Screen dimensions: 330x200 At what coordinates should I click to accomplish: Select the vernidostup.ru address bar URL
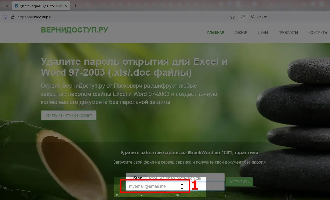click(x=35, y=17)
